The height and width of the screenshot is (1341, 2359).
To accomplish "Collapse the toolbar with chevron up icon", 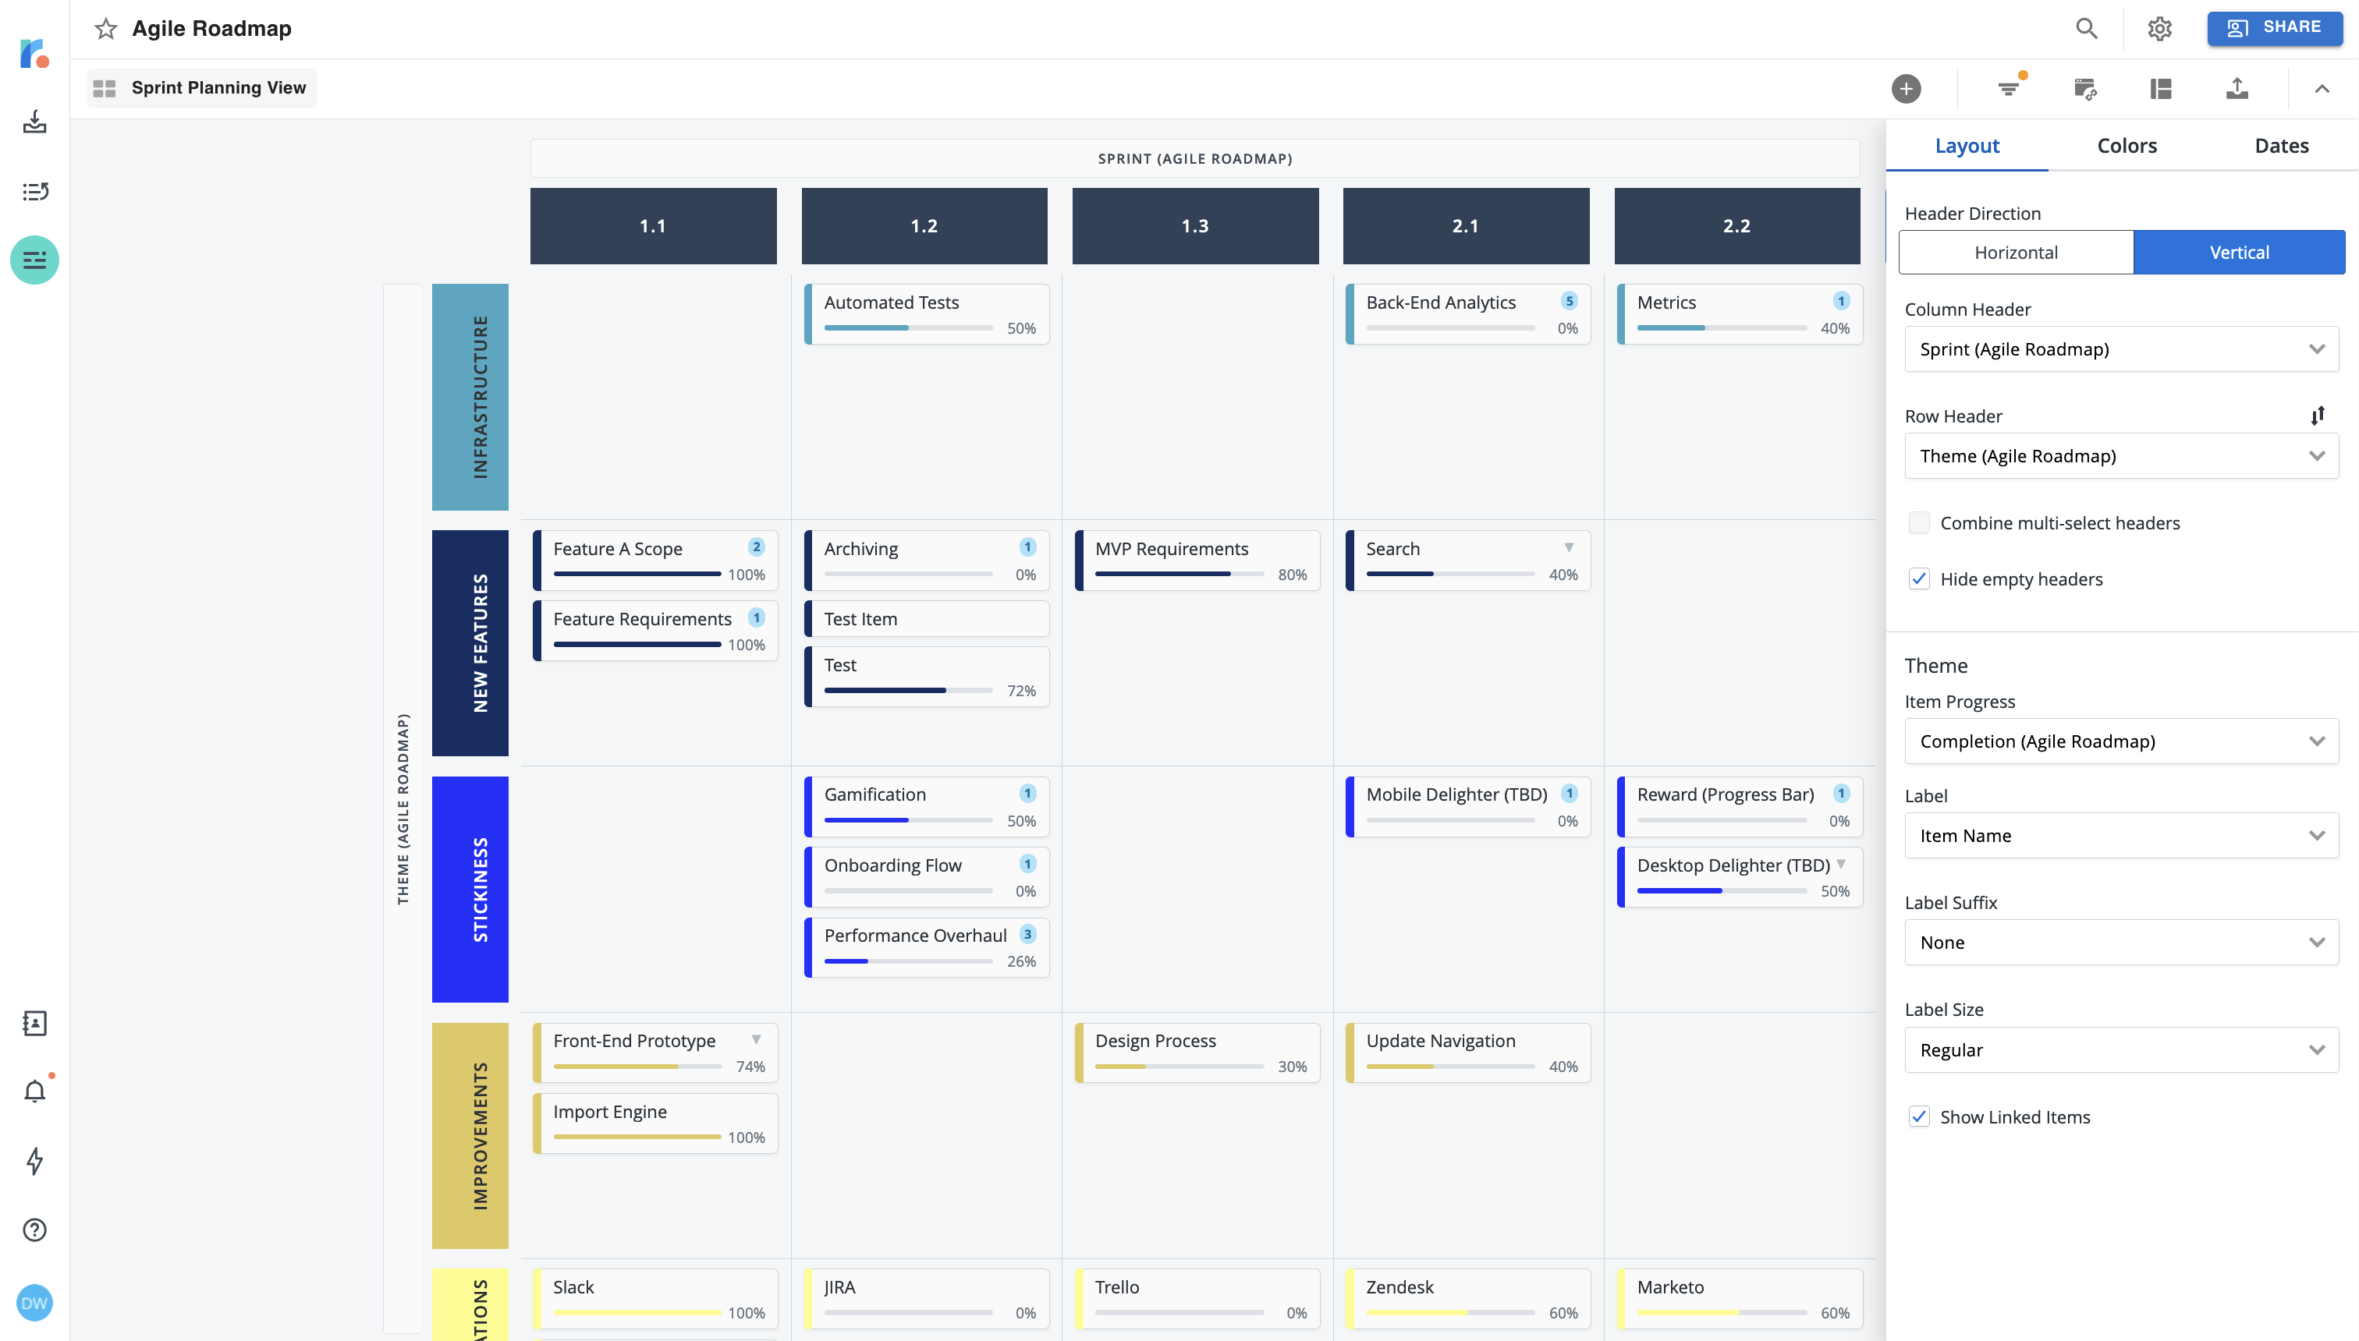I will [2322, 88].
